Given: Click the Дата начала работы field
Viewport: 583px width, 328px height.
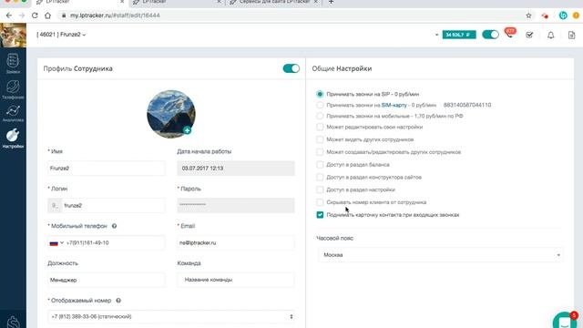Looking at the screenshot, I should click(x=236, y=169).
